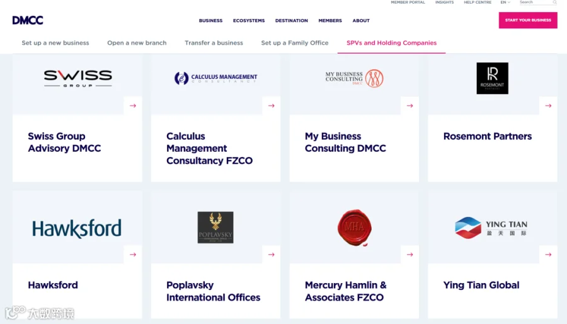This screenshot has height=324, width=567.
Task: Click the Hawksford logo image
Action: pos(77,228)
